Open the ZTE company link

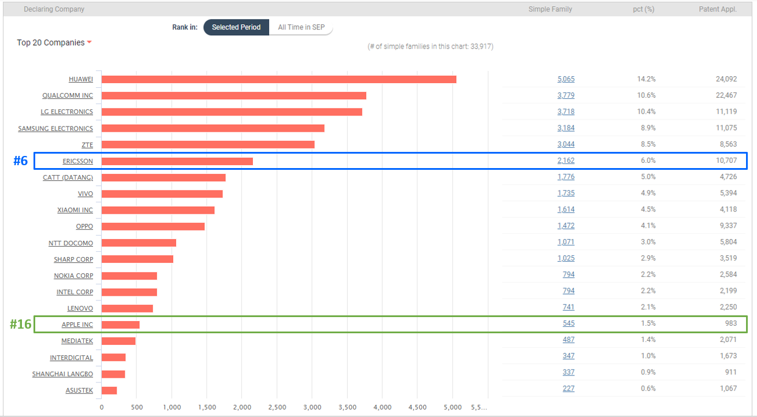(87, 144)
